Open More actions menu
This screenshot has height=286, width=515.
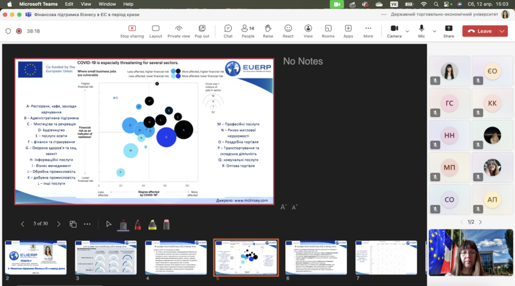point(368,31)
